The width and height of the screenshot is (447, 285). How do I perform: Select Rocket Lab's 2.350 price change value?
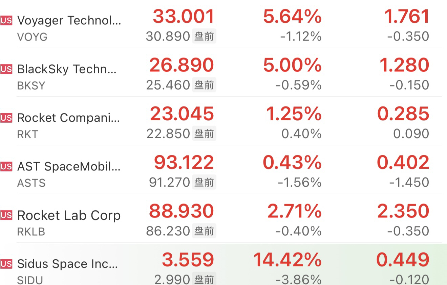point(403,211)
